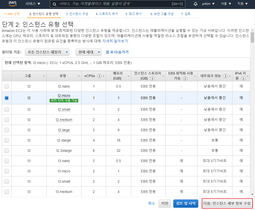Screen dimensions: 255x210
Task: Click the search magnifier icon
Action: 55,4
